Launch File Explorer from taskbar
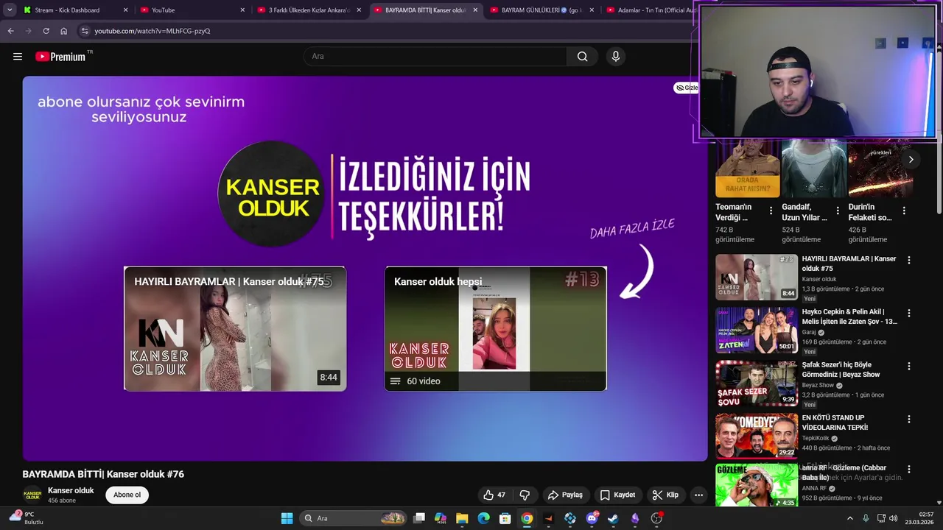Viewport: 943px width, 530px height. pyautogui.click(x=462, y=518)
